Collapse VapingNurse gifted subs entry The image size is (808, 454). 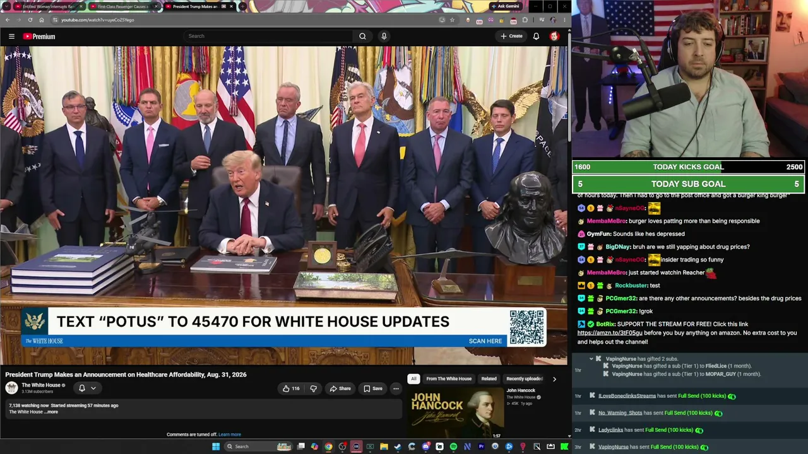click(591, 359)
